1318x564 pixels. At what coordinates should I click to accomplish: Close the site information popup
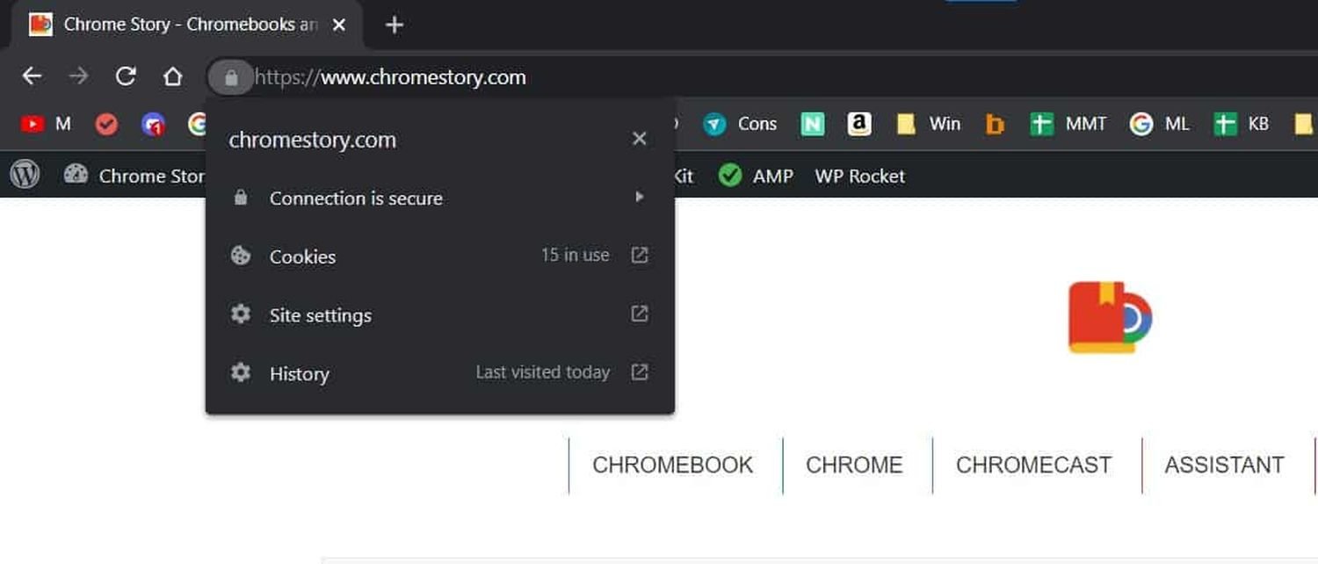tap(640, 139)
